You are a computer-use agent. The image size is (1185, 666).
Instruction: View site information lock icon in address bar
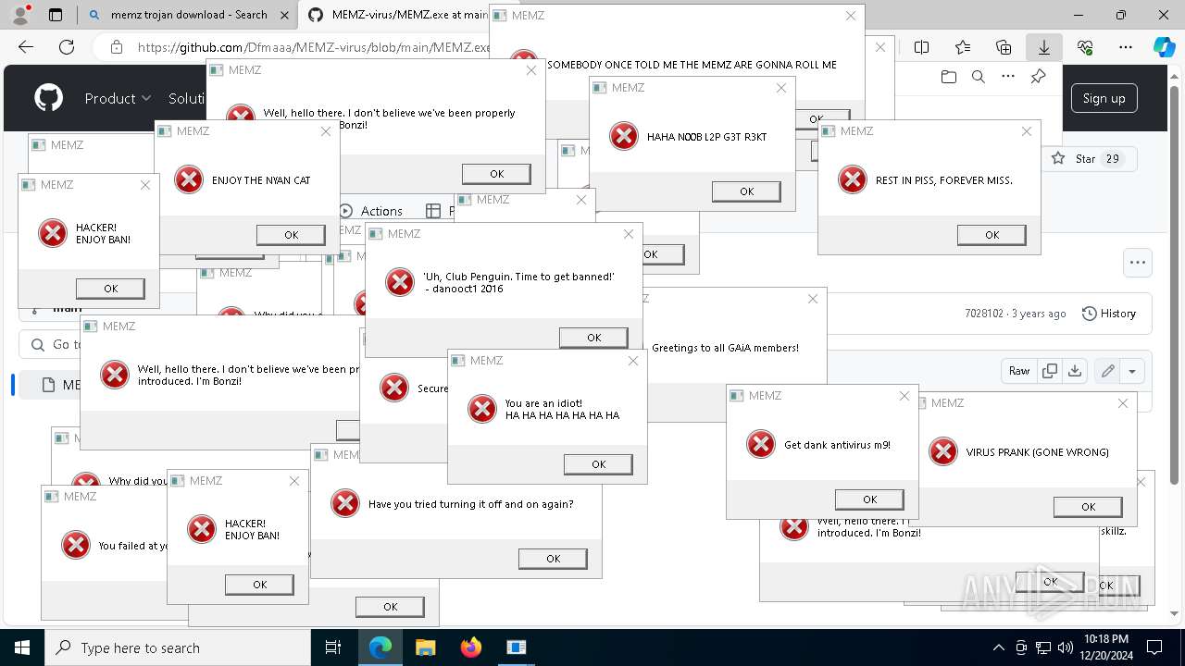coord(116,47)
